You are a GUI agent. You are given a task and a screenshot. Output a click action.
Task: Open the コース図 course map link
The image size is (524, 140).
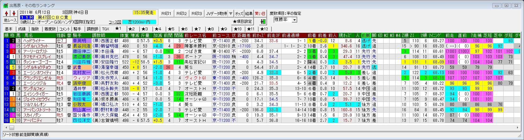point(114,22)
